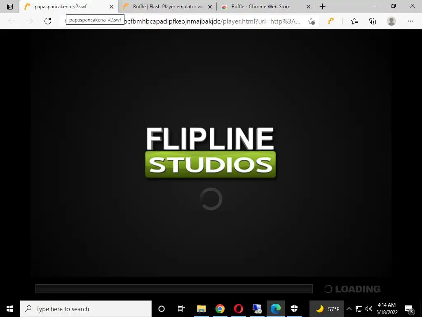The width and height of the screenshot is (422, 317).
Task: Launch Google Chrome from the taskbar
Action: (220, 309)
